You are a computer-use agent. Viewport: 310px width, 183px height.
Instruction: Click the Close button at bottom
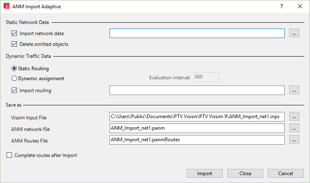(245, 173)
